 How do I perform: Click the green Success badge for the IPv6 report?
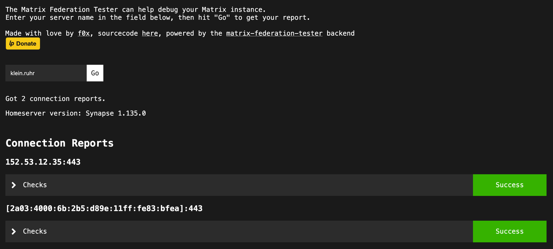point(509,231)
